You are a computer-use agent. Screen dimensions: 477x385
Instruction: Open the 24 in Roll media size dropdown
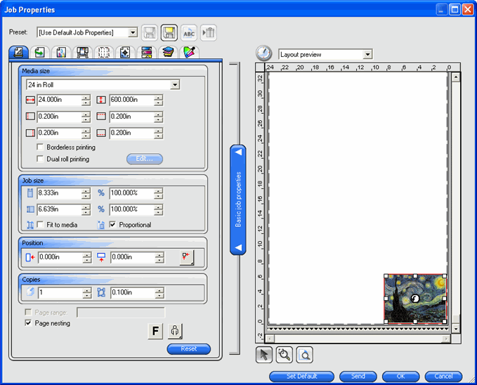[x=175, y=85]
